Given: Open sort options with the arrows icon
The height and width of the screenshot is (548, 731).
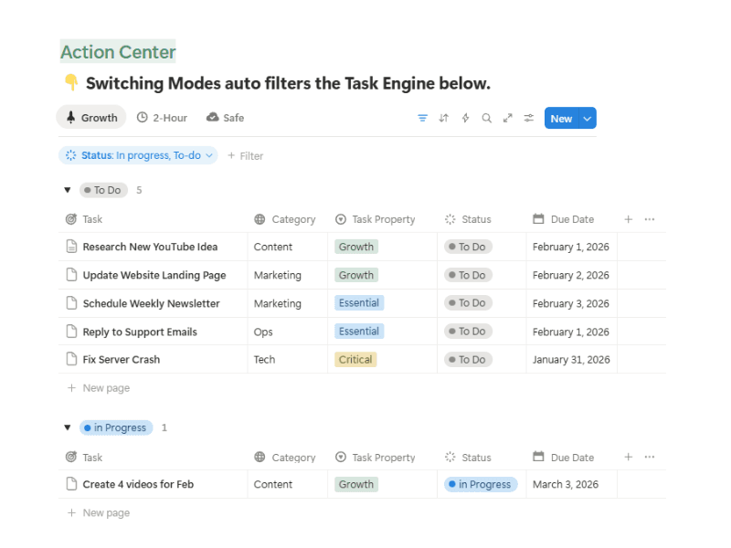Looking at the screenshot, I should tap(443, 118).
